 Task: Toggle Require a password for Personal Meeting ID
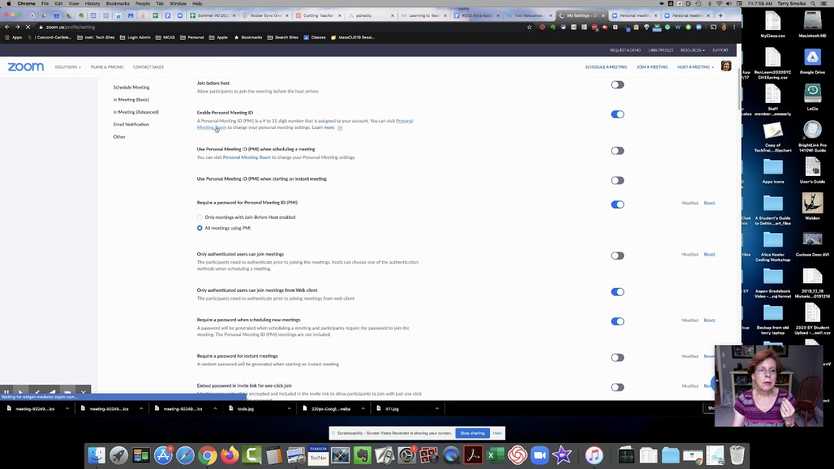tap(617, 204)
